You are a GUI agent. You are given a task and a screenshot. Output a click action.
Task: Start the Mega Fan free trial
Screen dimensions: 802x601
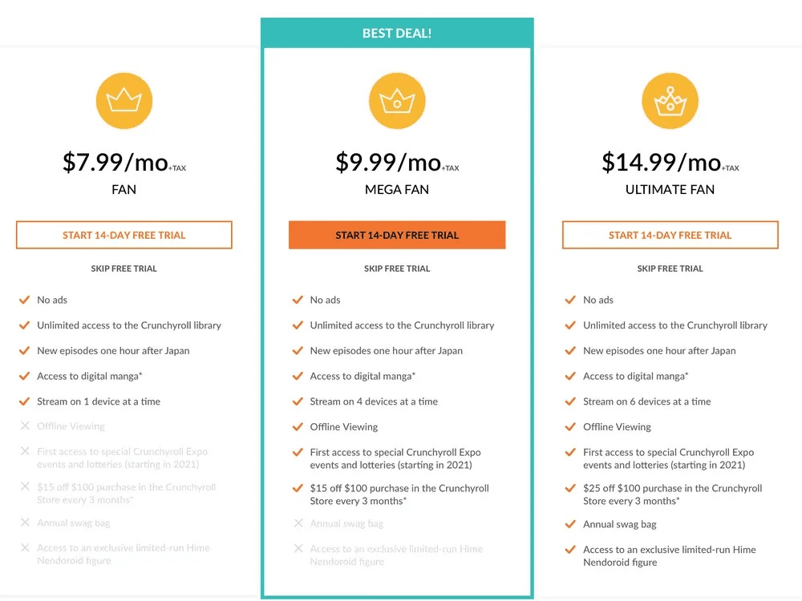tap(396, 234)
